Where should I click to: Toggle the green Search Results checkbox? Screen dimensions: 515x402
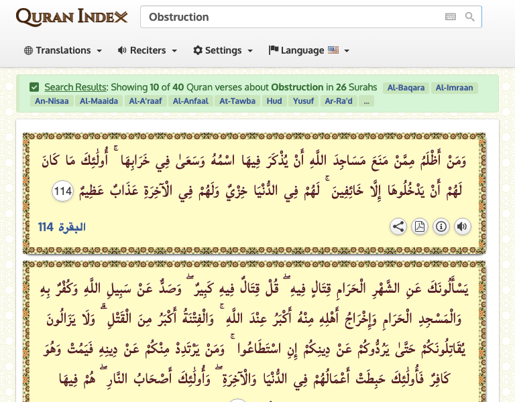(x=34, y=87)
